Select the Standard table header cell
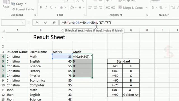 tap(123, 61)
